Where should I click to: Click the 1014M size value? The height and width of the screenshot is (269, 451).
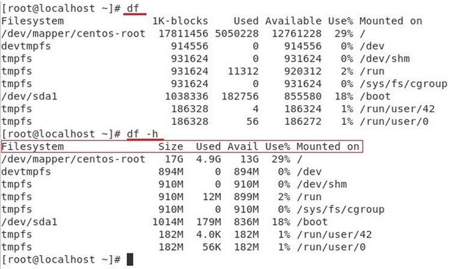(170, 222)
